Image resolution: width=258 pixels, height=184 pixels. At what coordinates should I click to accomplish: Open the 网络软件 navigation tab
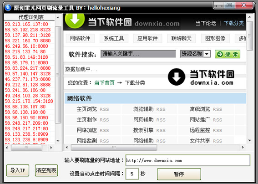(80, 38)
